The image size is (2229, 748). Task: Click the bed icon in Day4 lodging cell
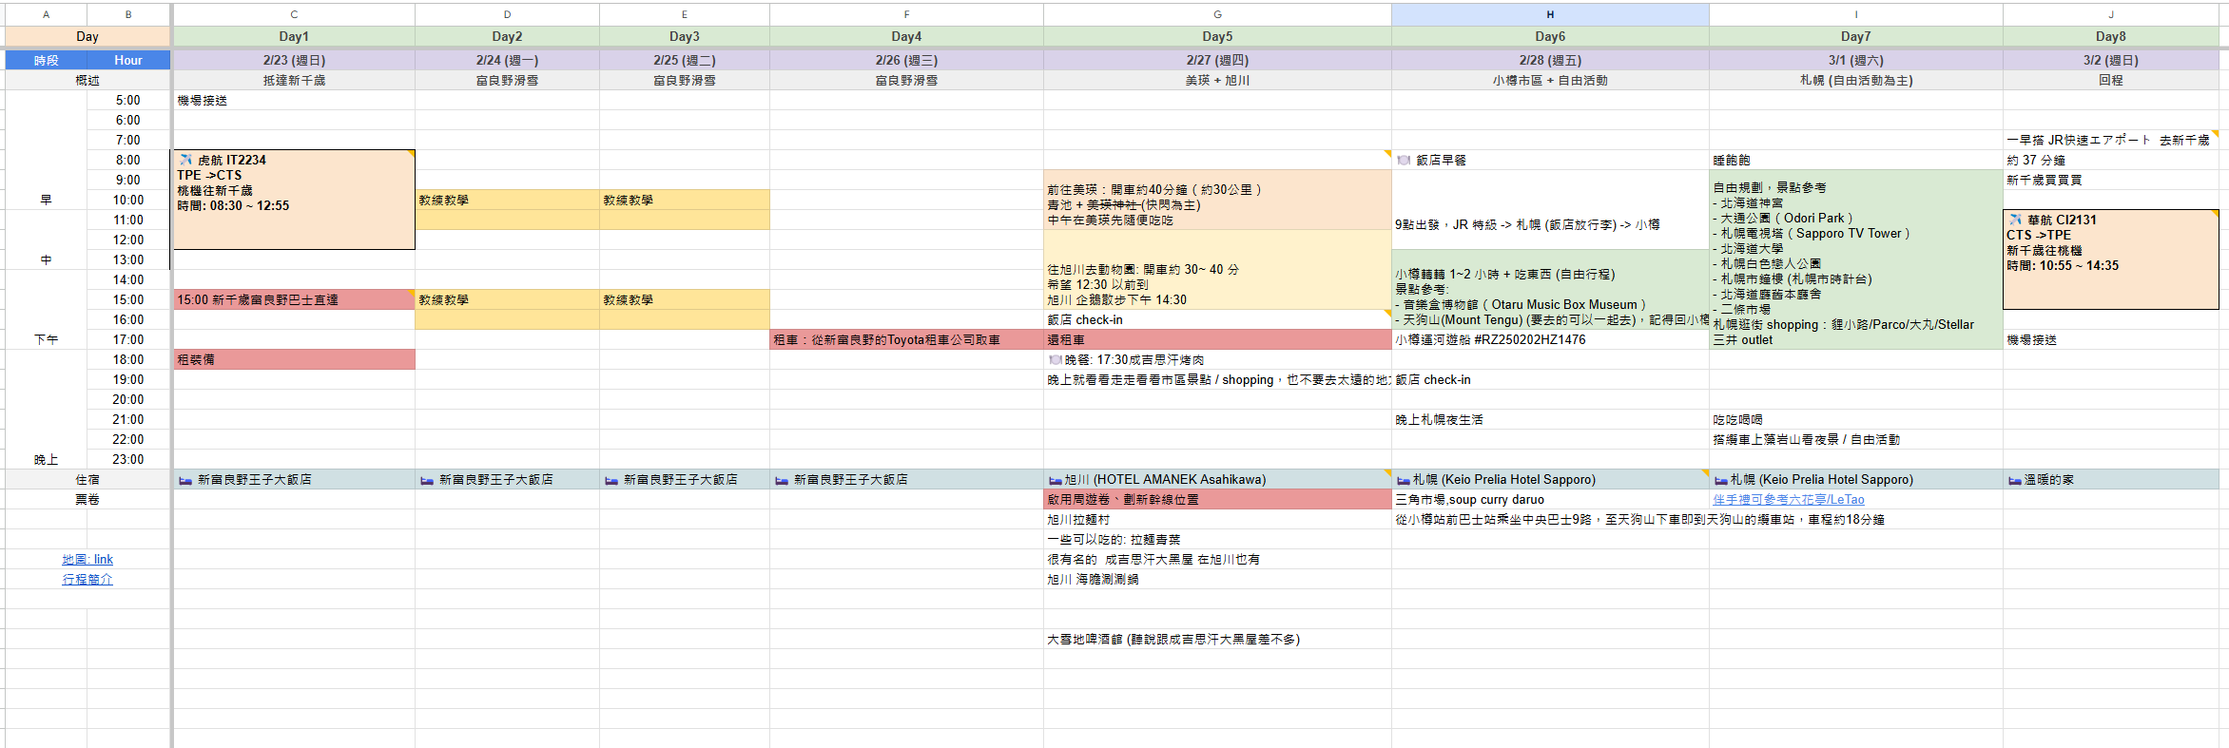click(782, 480)
